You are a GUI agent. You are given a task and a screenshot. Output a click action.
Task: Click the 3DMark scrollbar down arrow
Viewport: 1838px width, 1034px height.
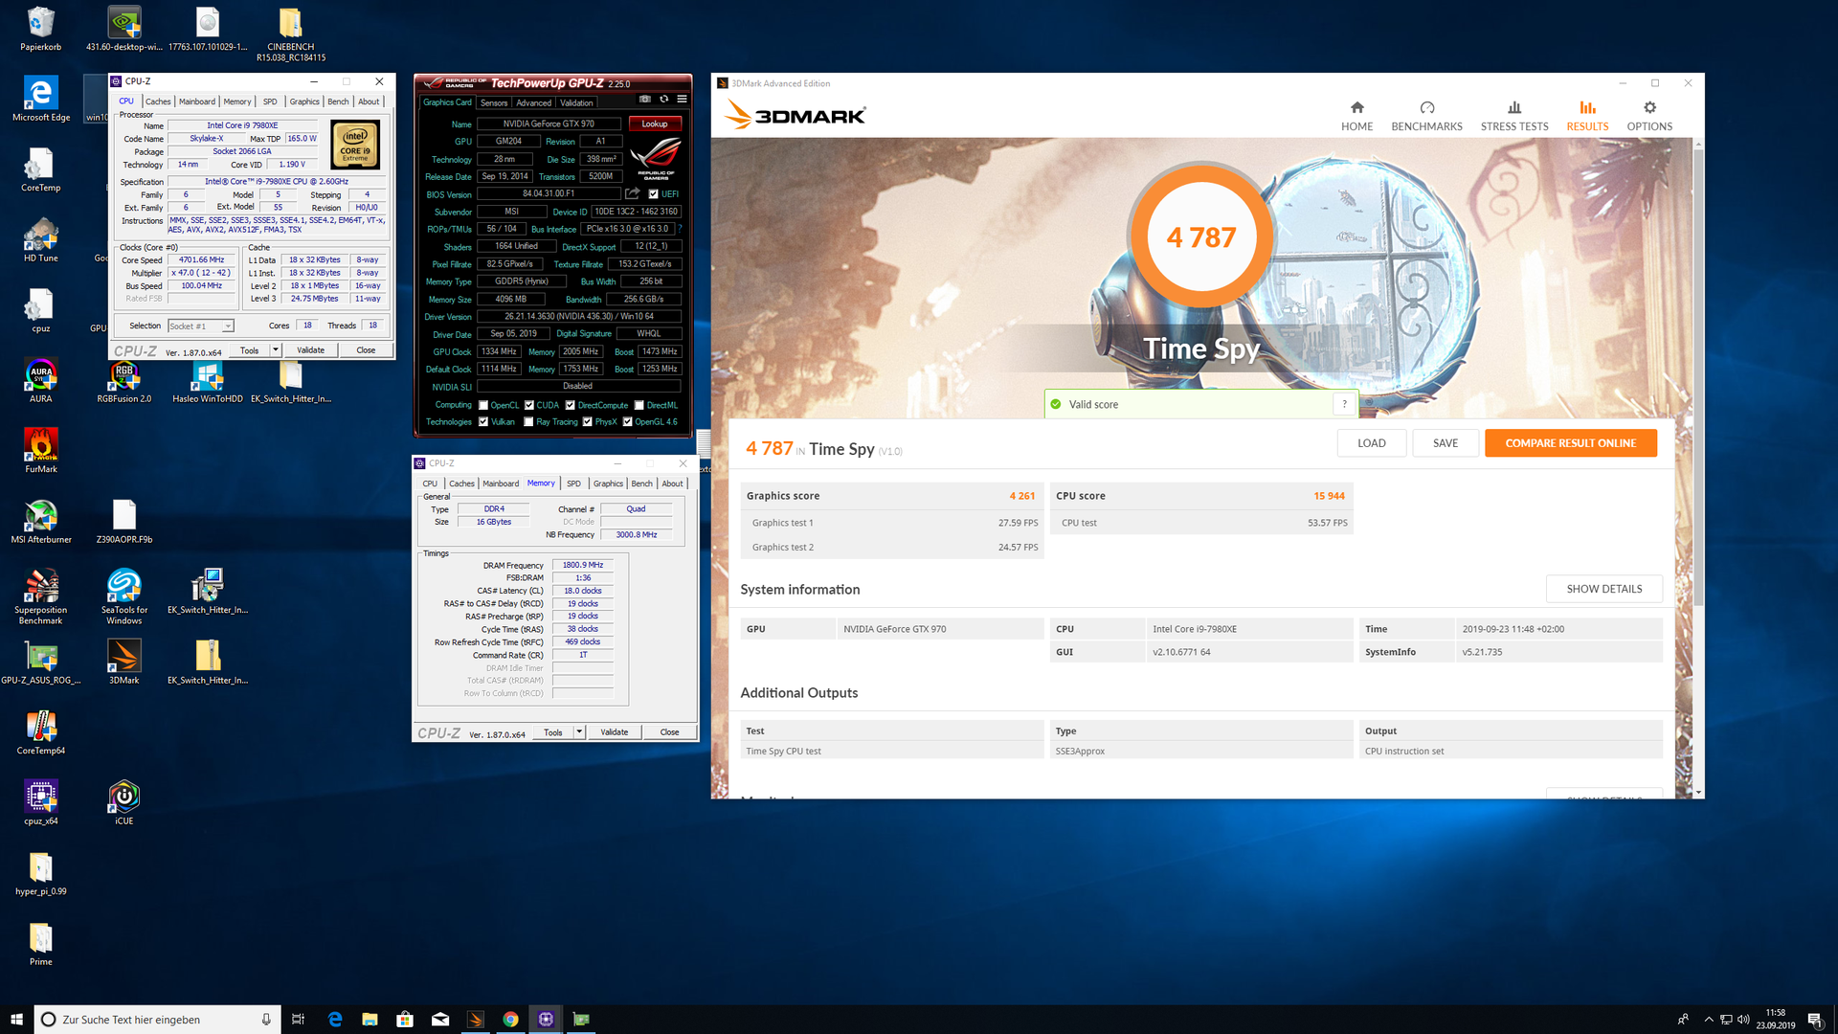point(1698,793)
